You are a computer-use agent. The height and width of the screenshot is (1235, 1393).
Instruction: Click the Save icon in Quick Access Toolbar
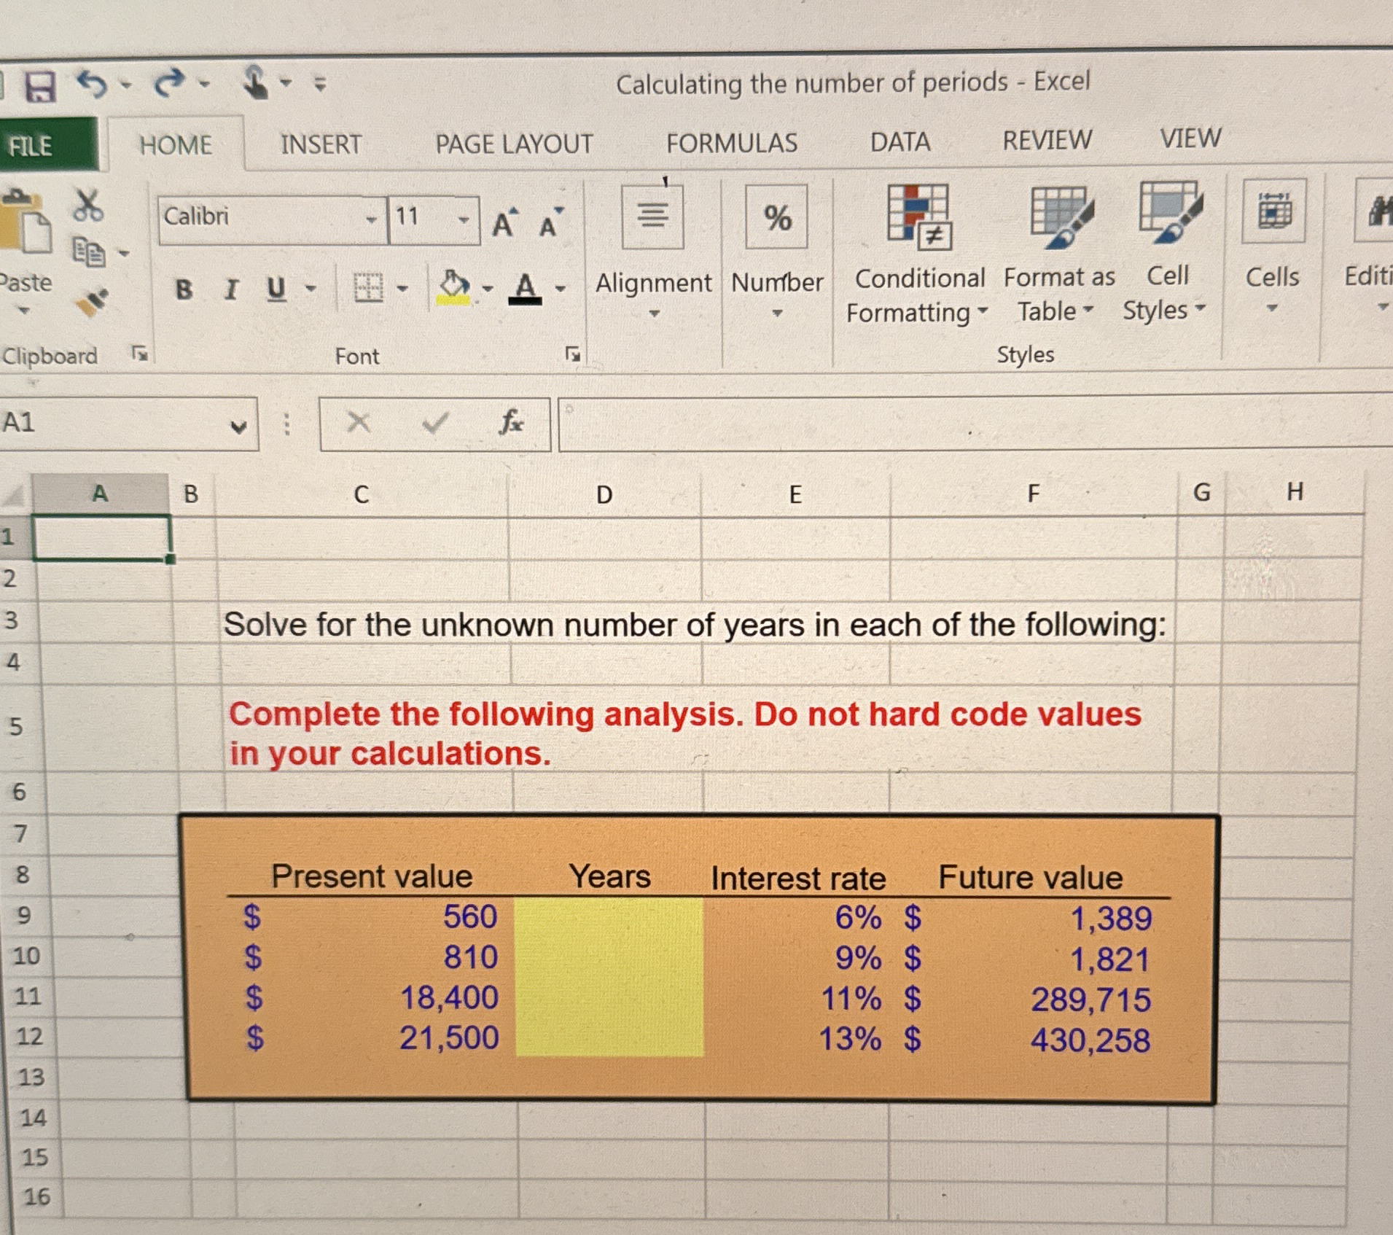[x=40, y=86]
